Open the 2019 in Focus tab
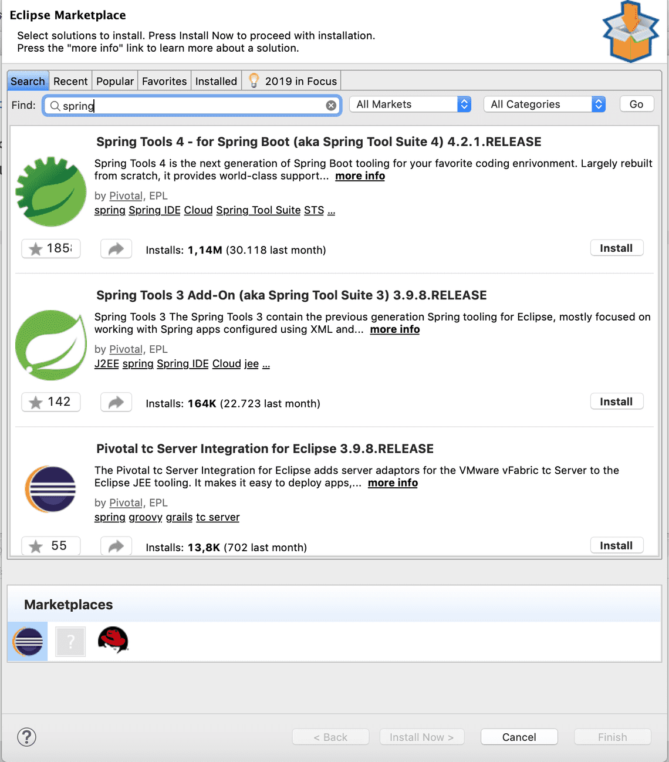This screenshot has height=762, width=669. pos(293,82)
